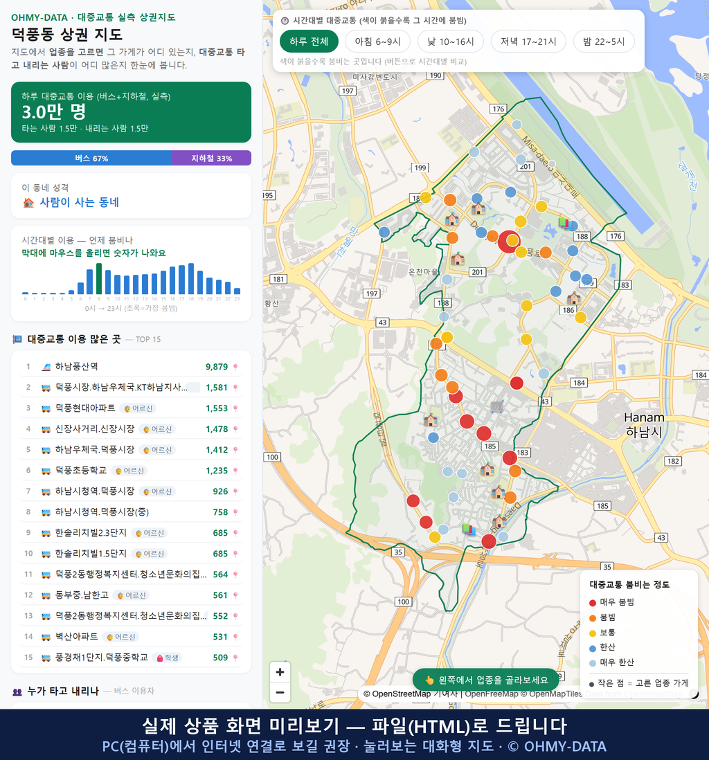The height and width of the screenshot is (760, 709).
Task: Click the shopping cart marker on the map
Action: [x=496, y=406]
